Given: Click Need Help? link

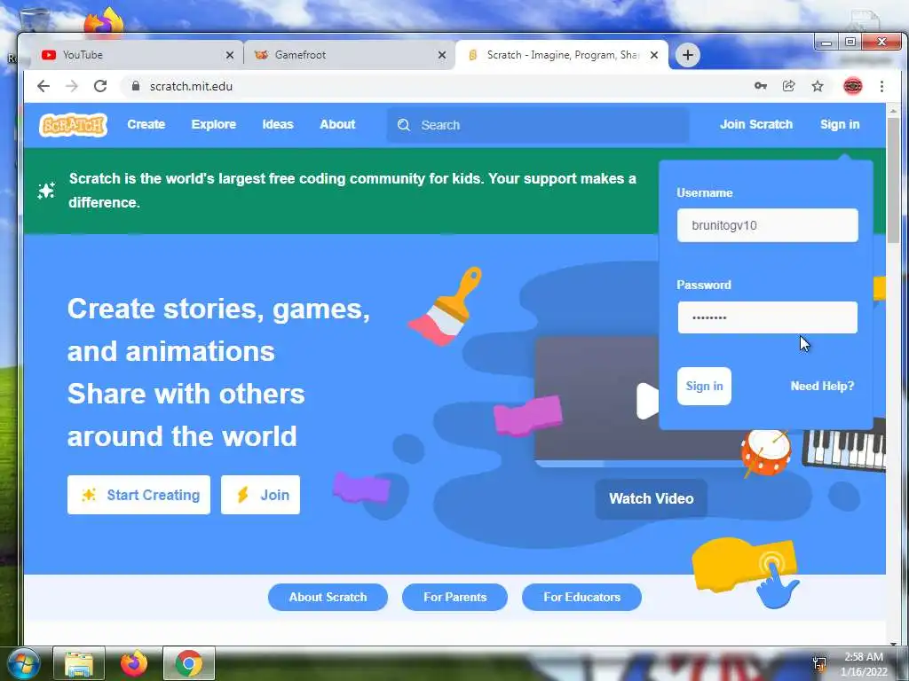Looking at the screenshot, I should (x=822, y=387).
